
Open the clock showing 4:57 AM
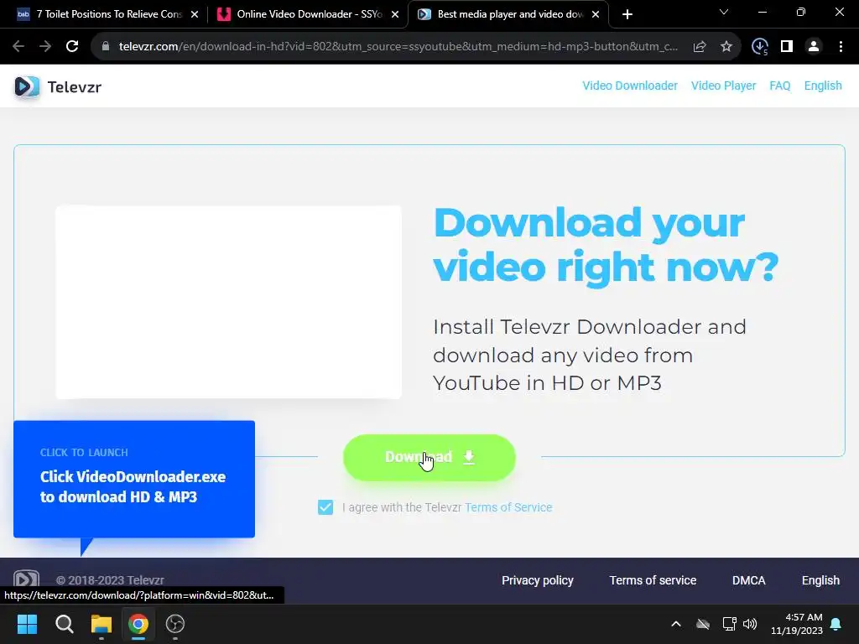tap(797, 624)
